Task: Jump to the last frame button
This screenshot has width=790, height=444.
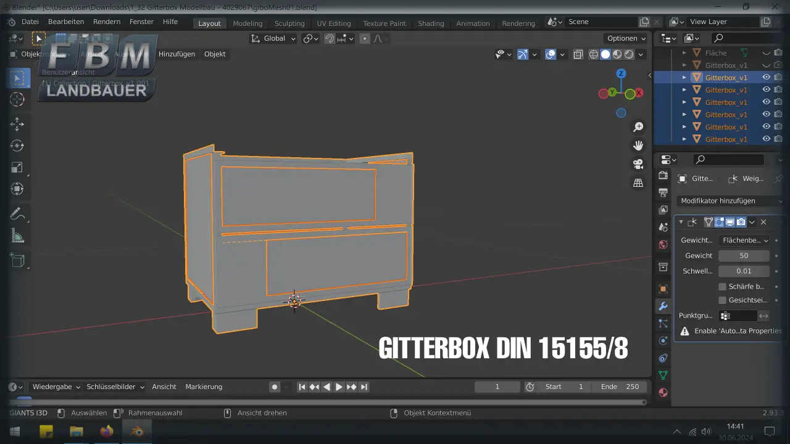Action: 364,387
